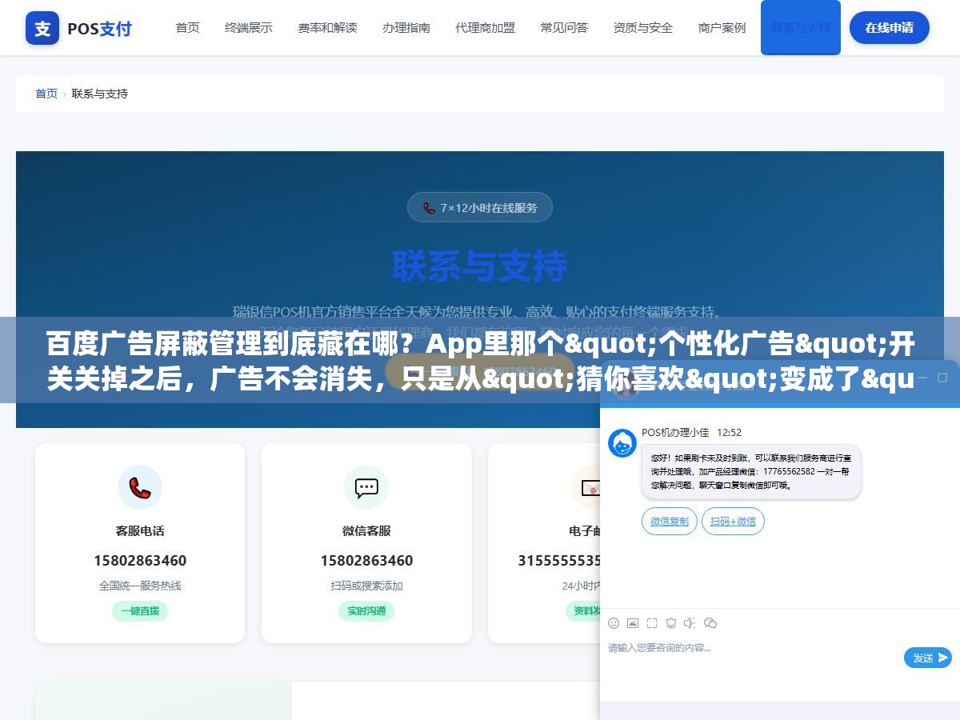Click the 微信客服 card heading
This screenshot has width=960, height=720.
(x=366, y=530)
